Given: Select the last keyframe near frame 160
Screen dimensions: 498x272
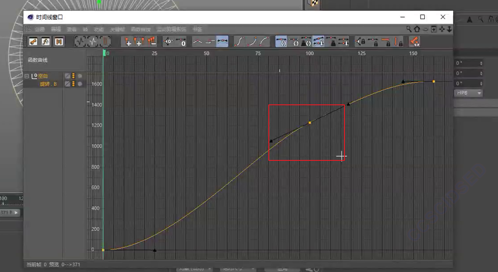Looking at the screenshot, I should (x=434, y=81).
